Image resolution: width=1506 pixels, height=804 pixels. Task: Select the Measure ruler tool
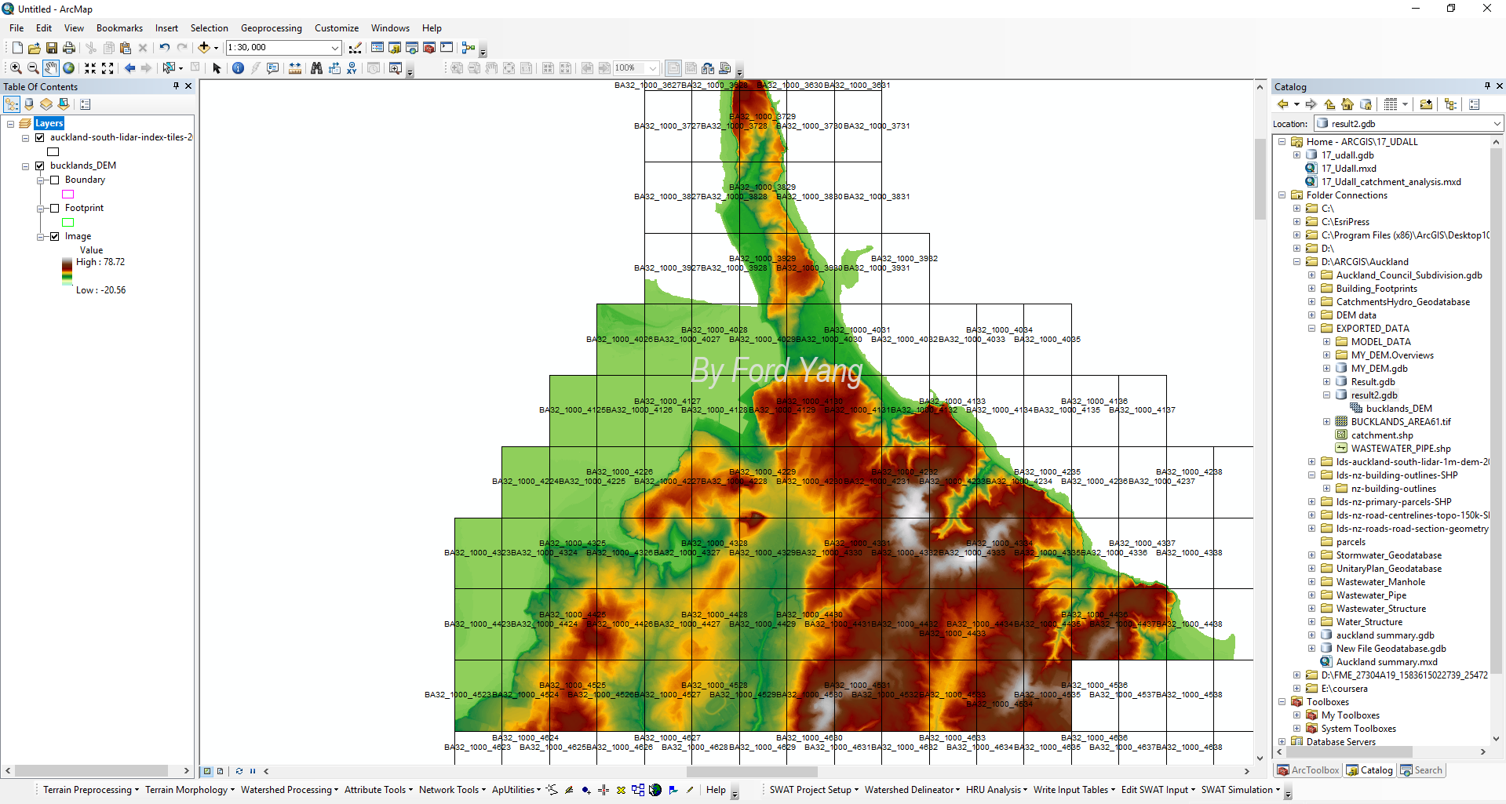coord(295,68)
